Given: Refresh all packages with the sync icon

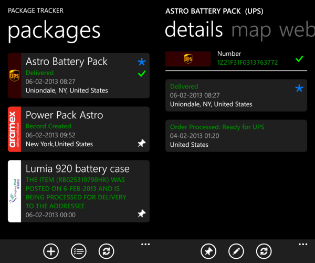Looking at the screenshot, I should coord(106,251).
